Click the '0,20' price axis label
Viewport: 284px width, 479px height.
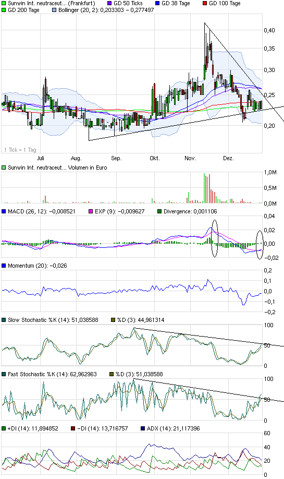[x=269, y=126]
